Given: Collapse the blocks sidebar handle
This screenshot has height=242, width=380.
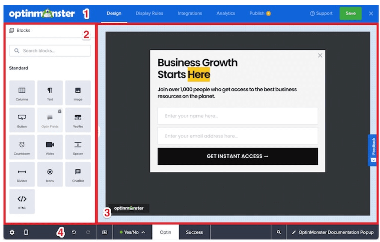Looking at the screenshot, I should coord(99,132).
